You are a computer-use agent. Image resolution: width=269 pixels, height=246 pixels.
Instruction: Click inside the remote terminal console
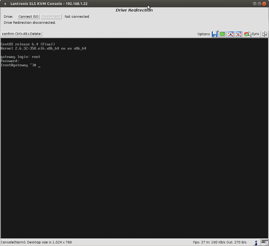click(134, 138)
